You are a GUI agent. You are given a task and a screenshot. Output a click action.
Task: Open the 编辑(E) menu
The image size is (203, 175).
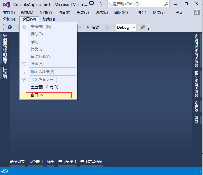27,12
